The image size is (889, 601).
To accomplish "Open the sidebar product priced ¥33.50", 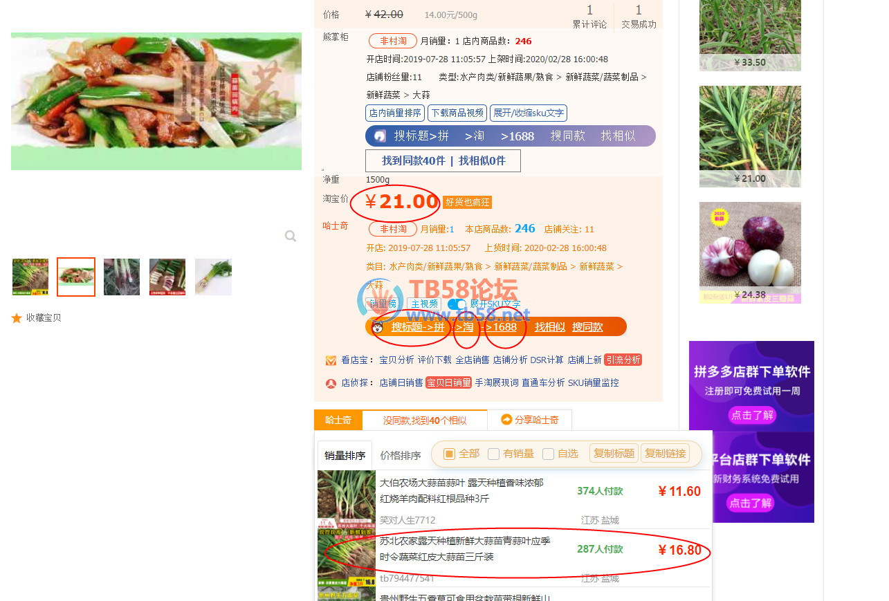I will point(750,35).
